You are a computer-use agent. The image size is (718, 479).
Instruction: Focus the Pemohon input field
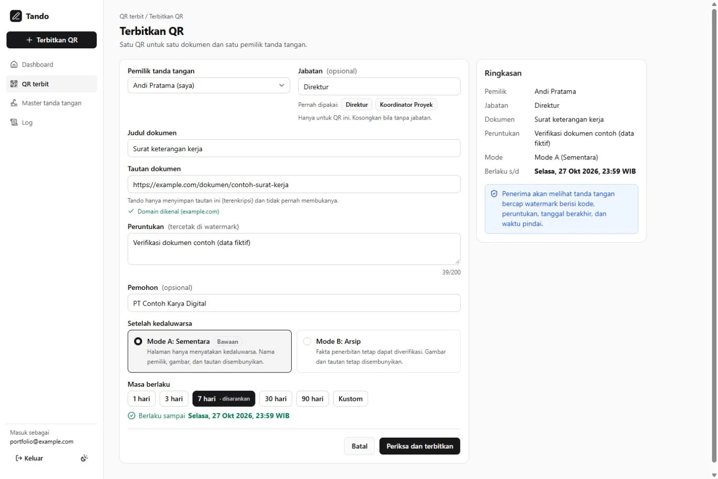point(294,304)
